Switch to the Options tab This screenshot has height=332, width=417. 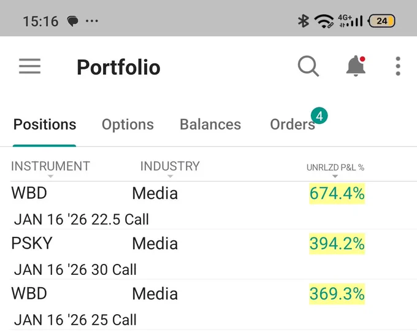point(128,125)
